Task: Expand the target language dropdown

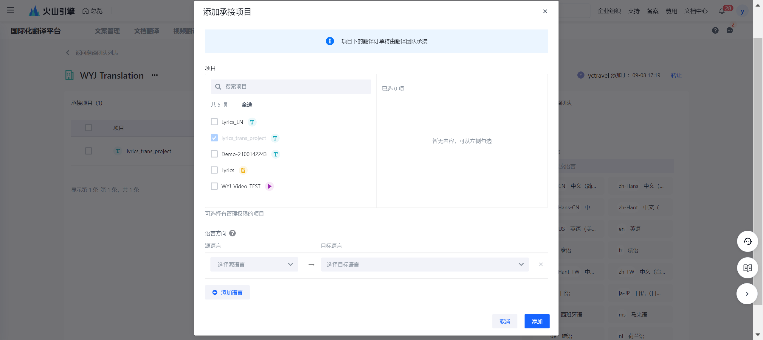Action: pyautogui.click(x=425, y=264)
